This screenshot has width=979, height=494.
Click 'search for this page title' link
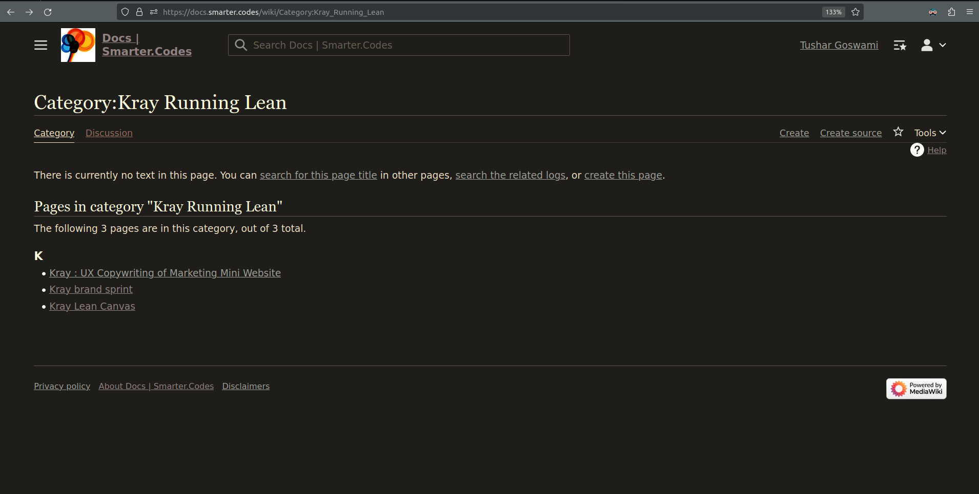pyautogui.click(x=318, y=175)
